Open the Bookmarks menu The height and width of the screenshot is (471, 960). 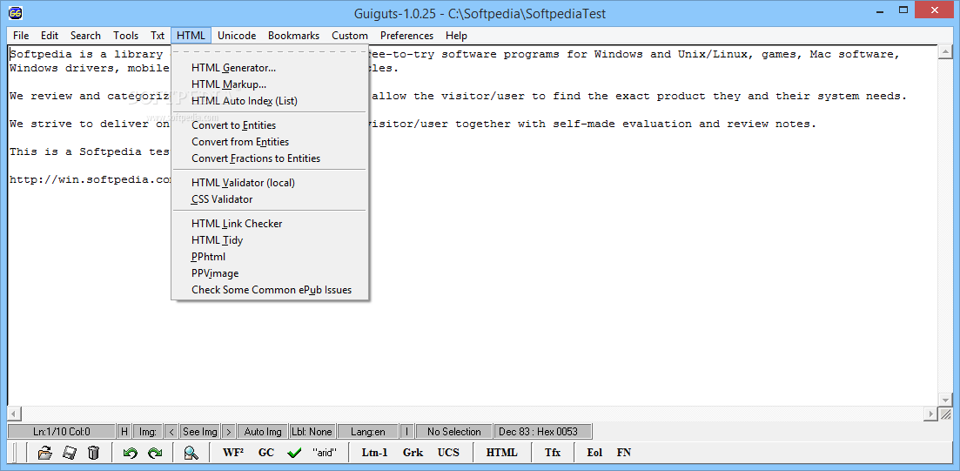tap(294, 36)
